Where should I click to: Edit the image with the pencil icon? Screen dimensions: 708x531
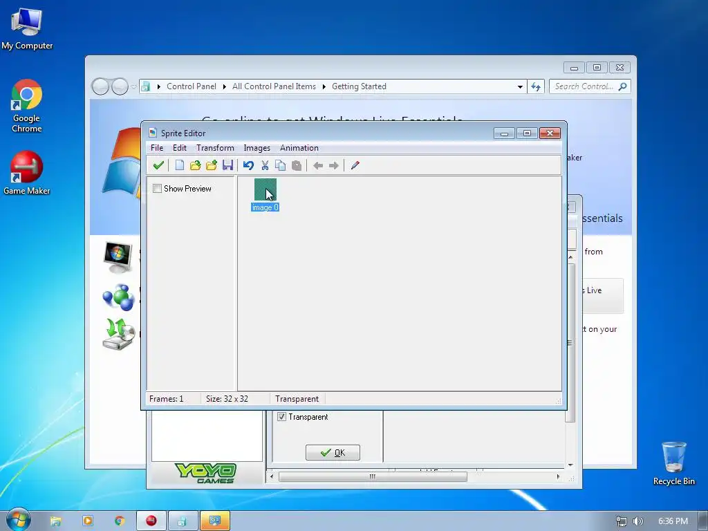tap(355, 165)
